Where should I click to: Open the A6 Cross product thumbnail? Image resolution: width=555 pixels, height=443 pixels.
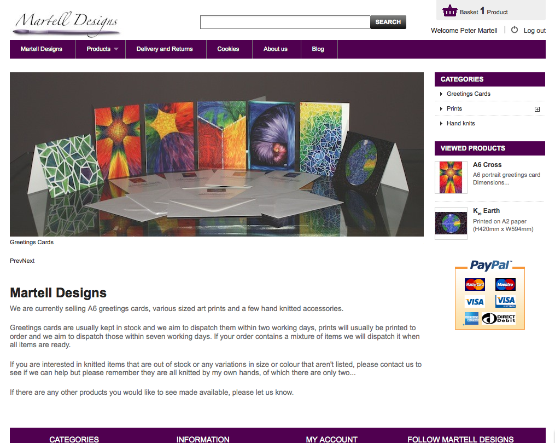[x=451, y=177]
